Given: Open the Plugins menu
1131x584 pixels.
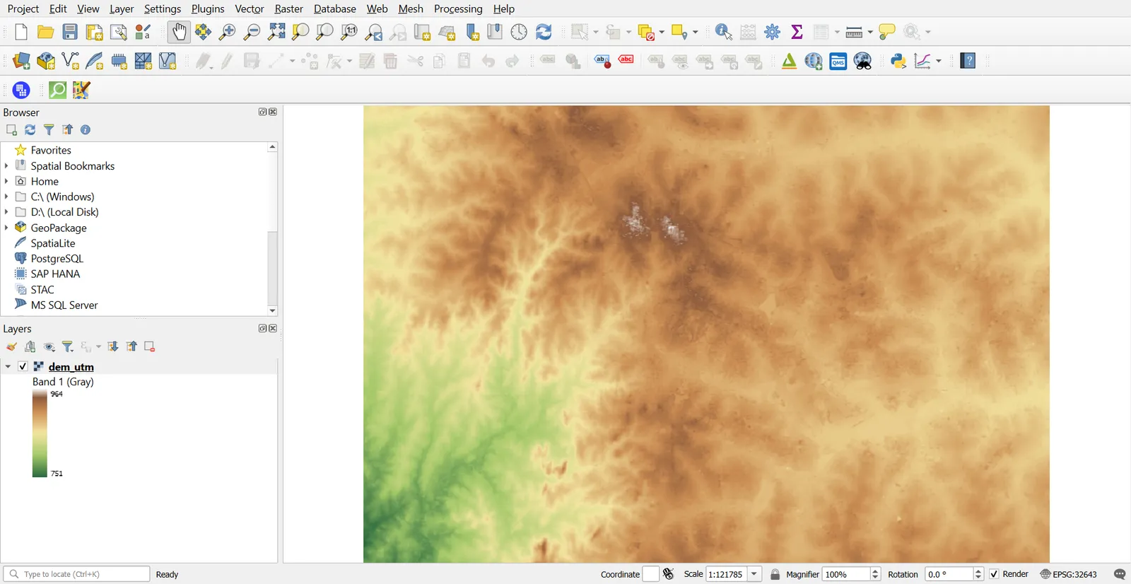Looking at the screenshot, I should coord(208,8).
